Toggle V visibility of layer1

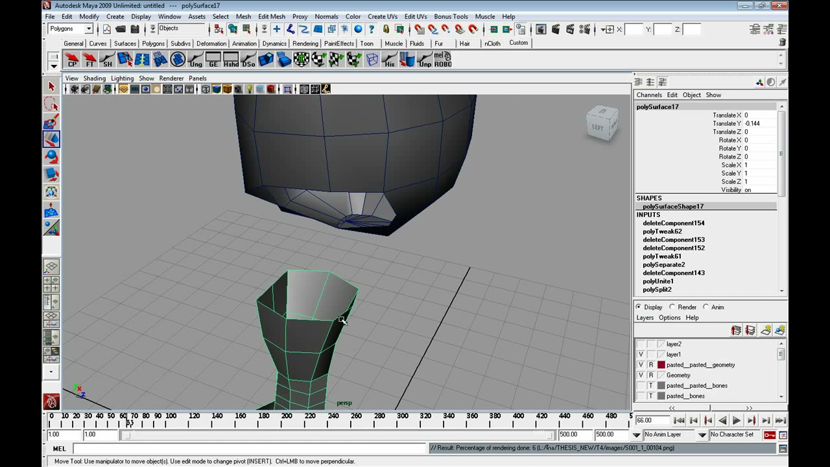click(641, 355)
